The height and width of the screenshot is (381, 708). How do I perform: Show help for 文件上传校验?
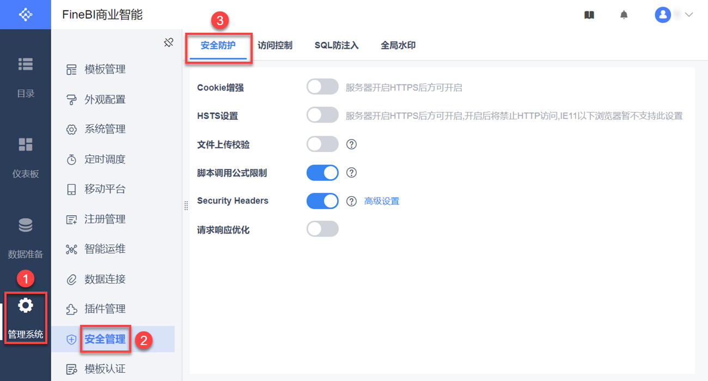pos(352,144)
